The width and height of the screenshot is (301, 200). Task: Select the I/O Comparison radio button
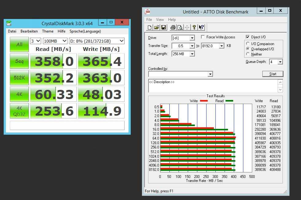(x=248, y=44)
